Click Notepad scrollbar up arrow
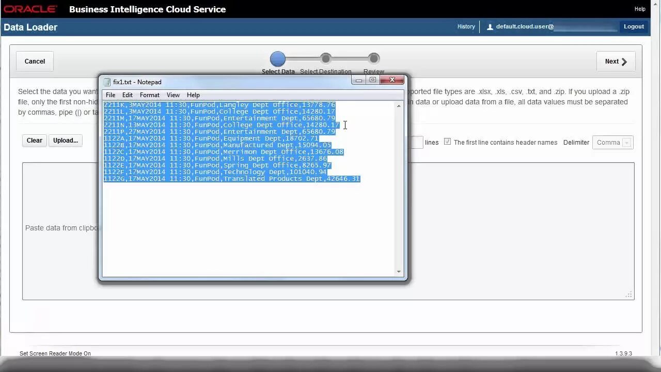 point(399,106)
